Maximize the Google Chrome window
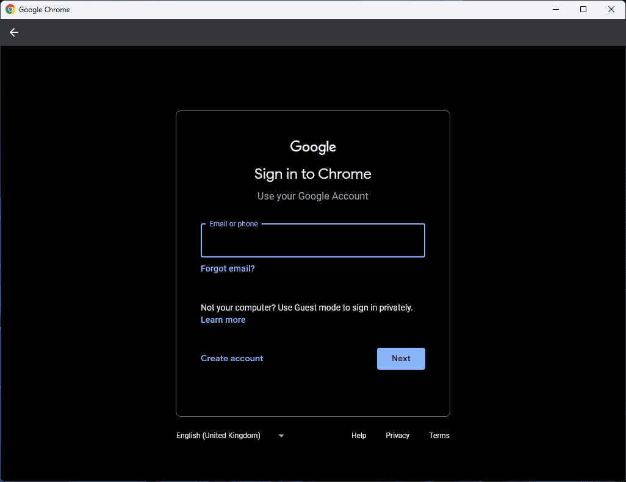The image size is (626, 482). tap(583, 10)
